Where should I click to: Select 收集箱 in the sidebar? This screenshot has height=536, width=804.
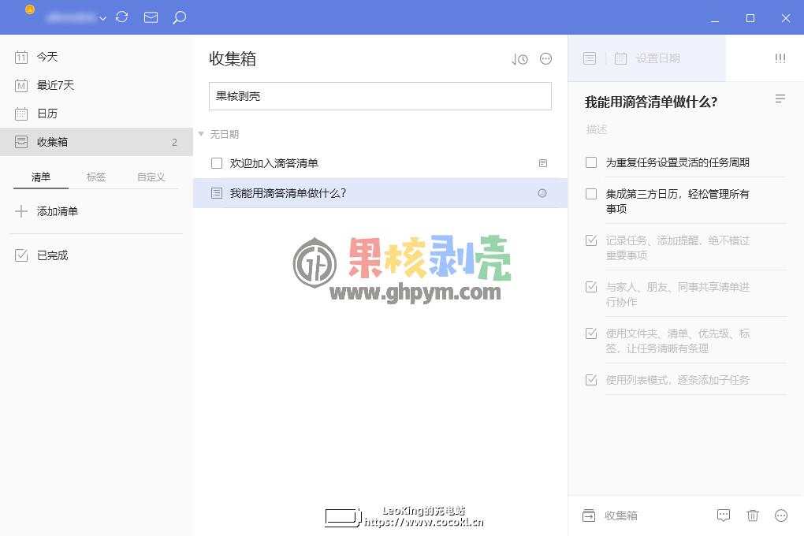[x=96, y=142]
